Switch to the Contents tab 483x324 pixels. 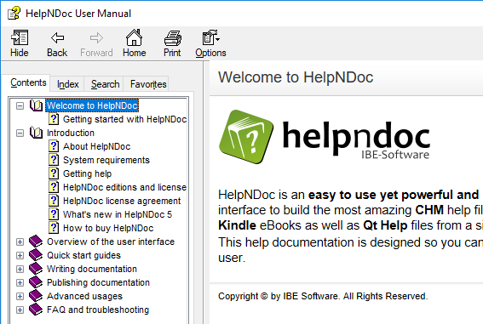pyautogui.click(x=28, y=82)
